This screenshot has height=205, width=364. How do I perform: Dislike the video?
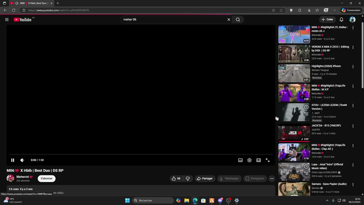[188, 179]
